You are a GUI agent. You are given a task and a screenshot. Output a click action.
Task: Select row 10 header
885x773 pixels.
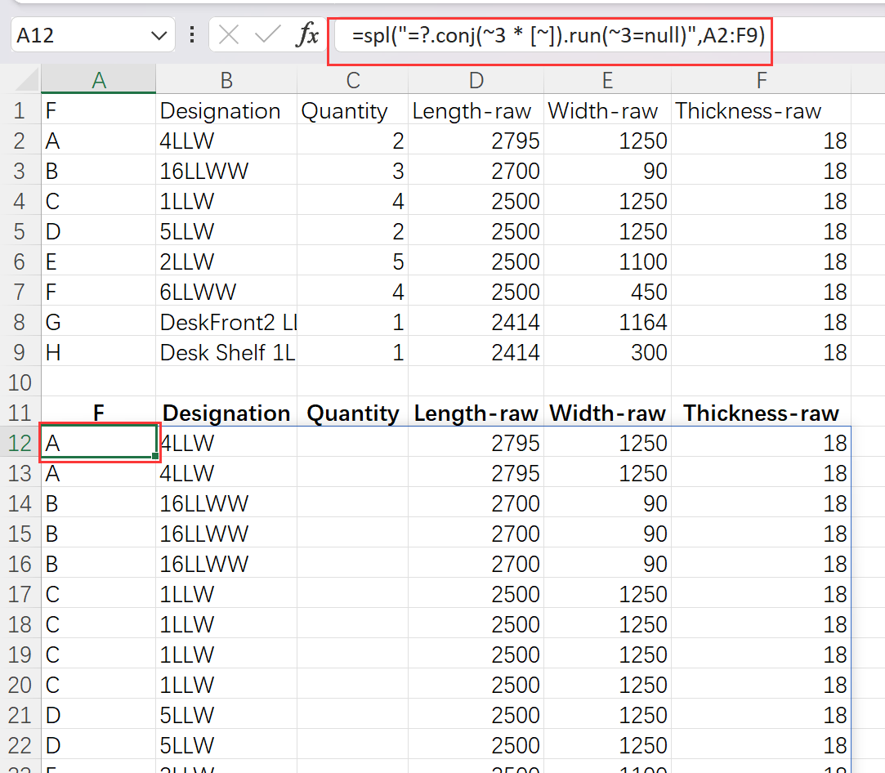point(21,382)
